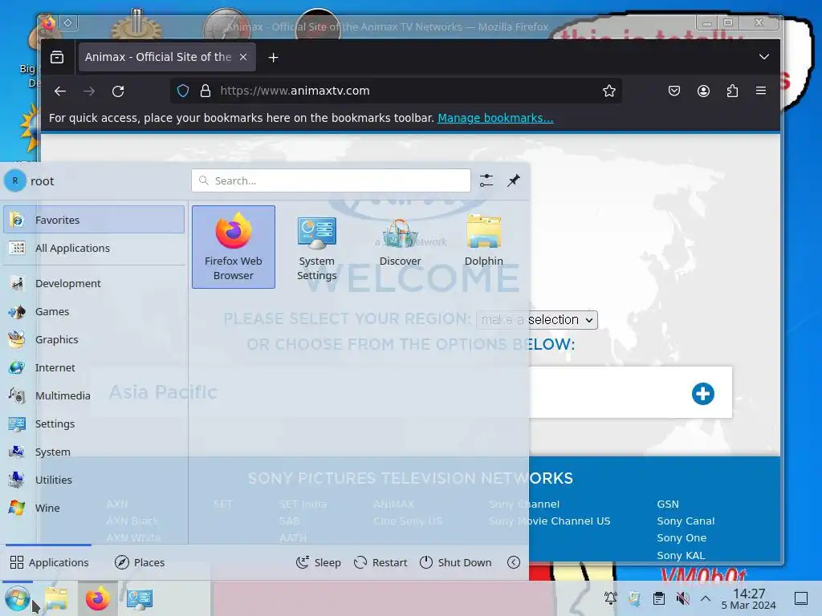Open the list all tabs dropdown
The image size is (822, 616).
[764, 57]
